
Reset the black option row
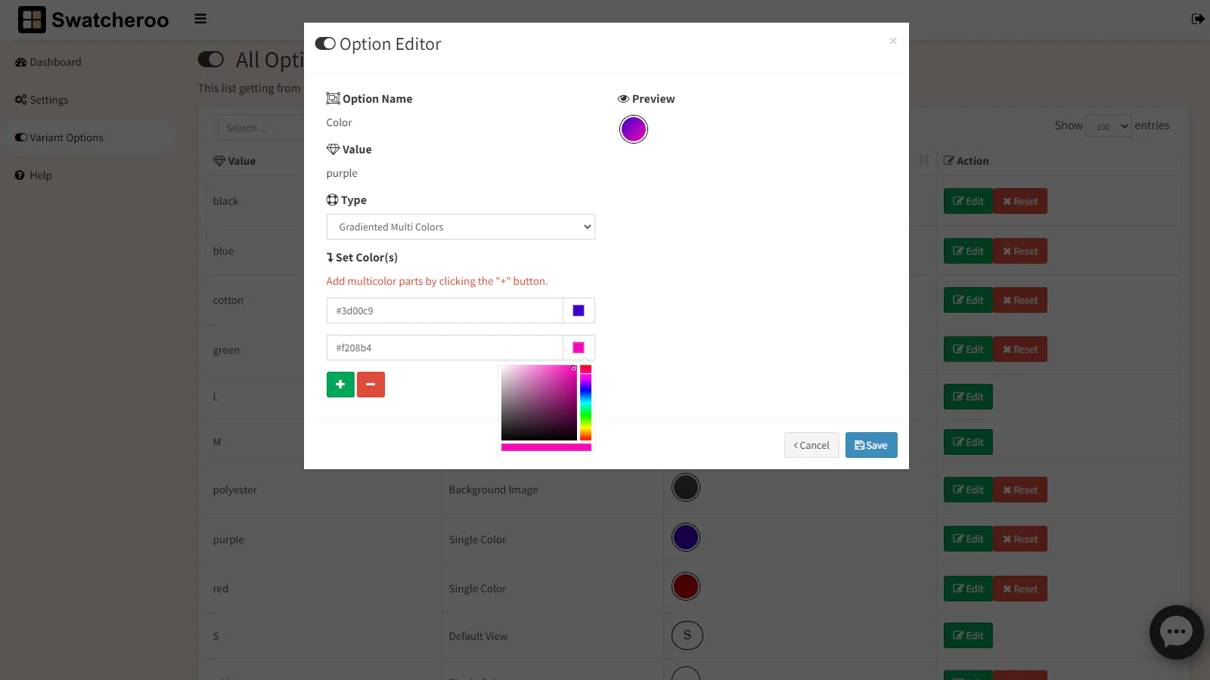click(x=1020, y=201)
